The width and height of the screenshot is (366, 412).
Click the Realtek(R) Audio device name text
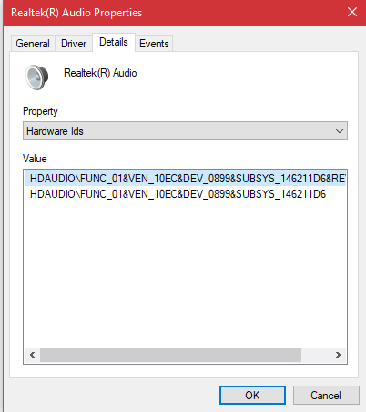point(100,73)
